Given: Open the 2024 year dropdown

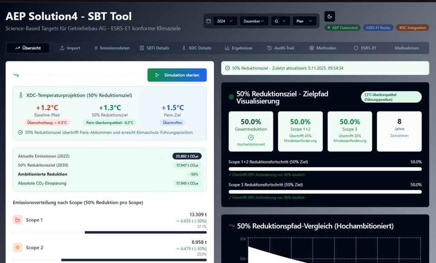Looking at the screenshot, I should pyautogui.click(x=225, y=21).
